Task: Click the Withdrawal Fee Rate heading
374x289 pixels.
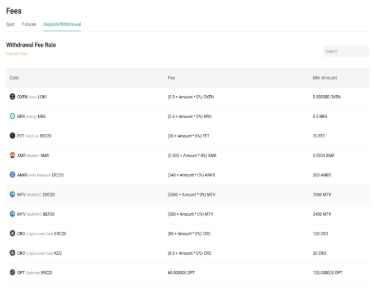Action: click(31, 45)
